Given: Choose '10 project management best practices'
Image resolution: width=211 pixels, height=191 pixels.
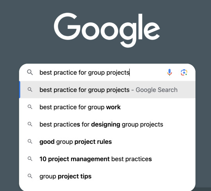Looking at the screenshot, I should [x=107, y=159].
